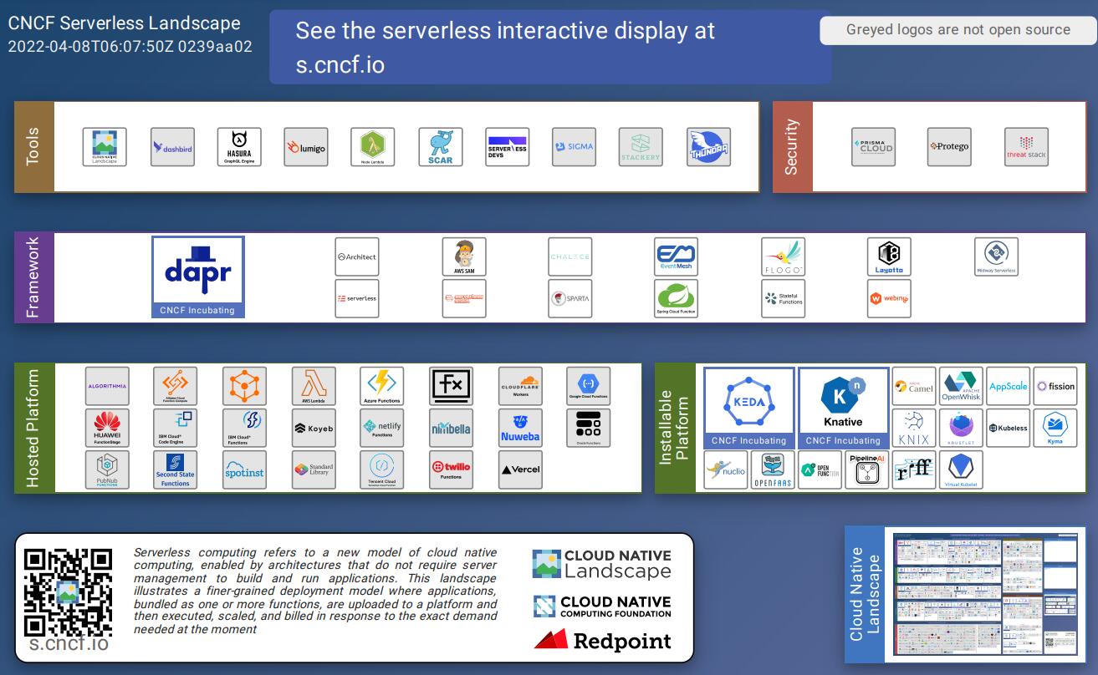This screenshot has height=675, width=1098.
Task: Click the Cloud Native Computing Foundation logo
Action: 602,606
